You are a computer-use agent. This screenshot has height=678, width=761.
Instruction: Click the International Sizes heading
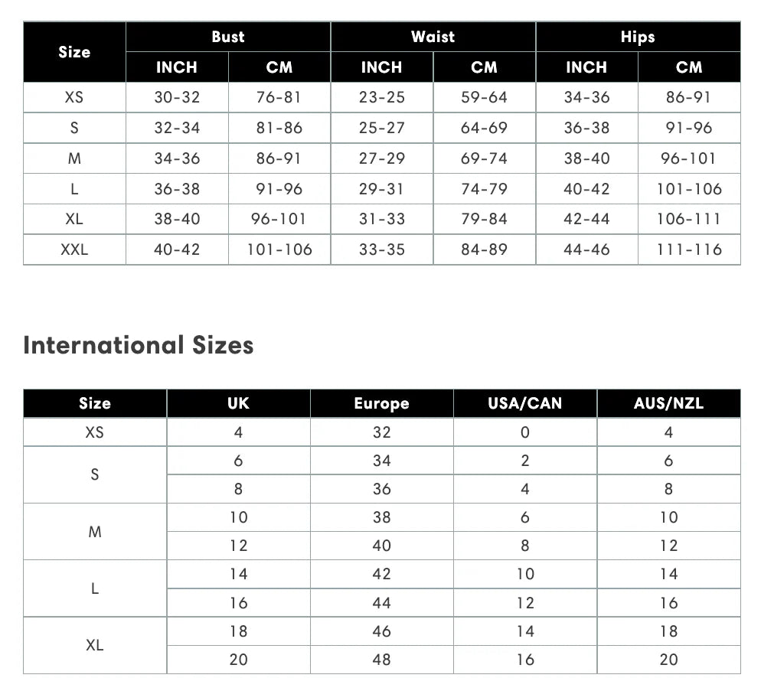point(139,345)
